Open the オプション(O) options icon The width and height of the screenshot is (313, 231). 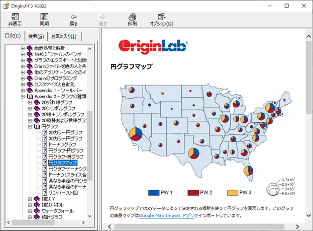161,17
